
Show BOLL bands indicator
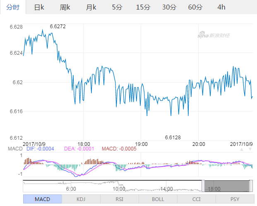158,199
